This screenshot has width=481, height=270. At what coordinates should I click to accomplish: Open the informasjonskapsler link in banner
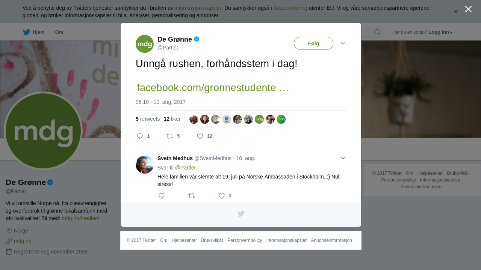coord(198,8)
